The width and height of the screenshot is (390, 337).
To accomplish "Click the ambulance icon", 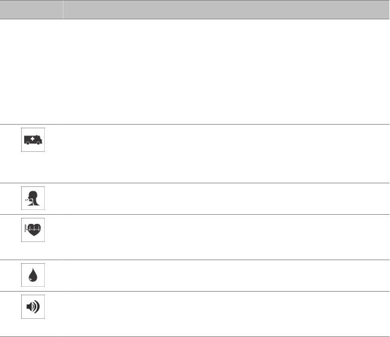I will click(x=33, y=139).
